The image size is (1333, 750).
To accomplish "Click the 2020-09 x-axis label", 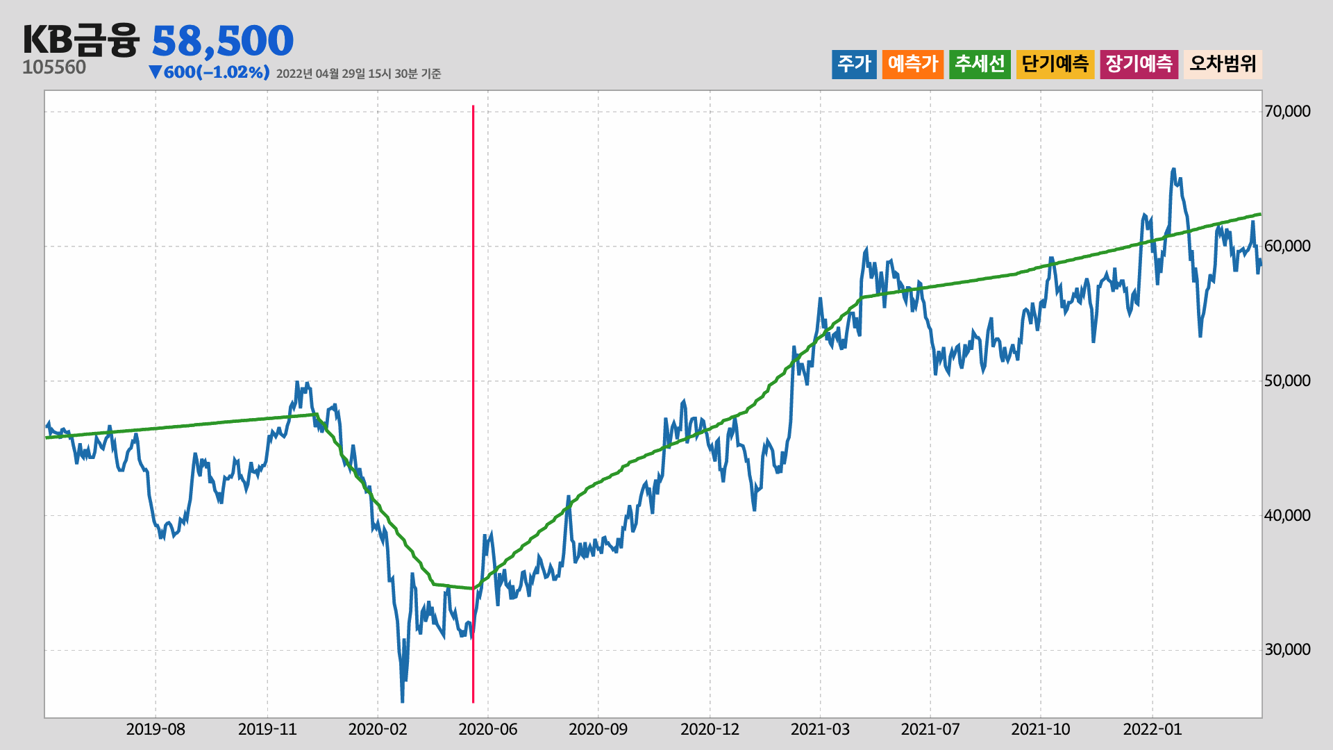I will tap(598, 729).
